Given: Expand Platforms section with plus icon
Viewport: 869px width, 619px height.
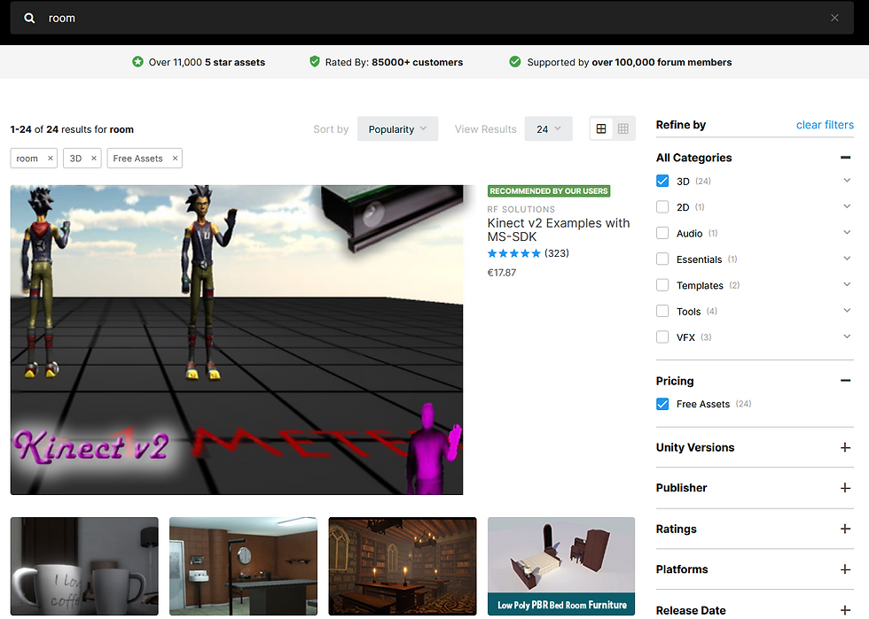Looking at the screenshot, I should point(845,569).
